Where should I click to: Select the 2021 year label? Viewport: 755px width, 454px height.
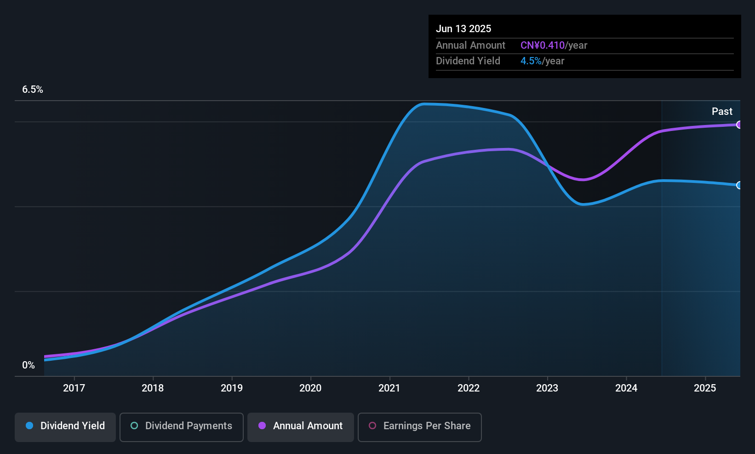(389, 388)
